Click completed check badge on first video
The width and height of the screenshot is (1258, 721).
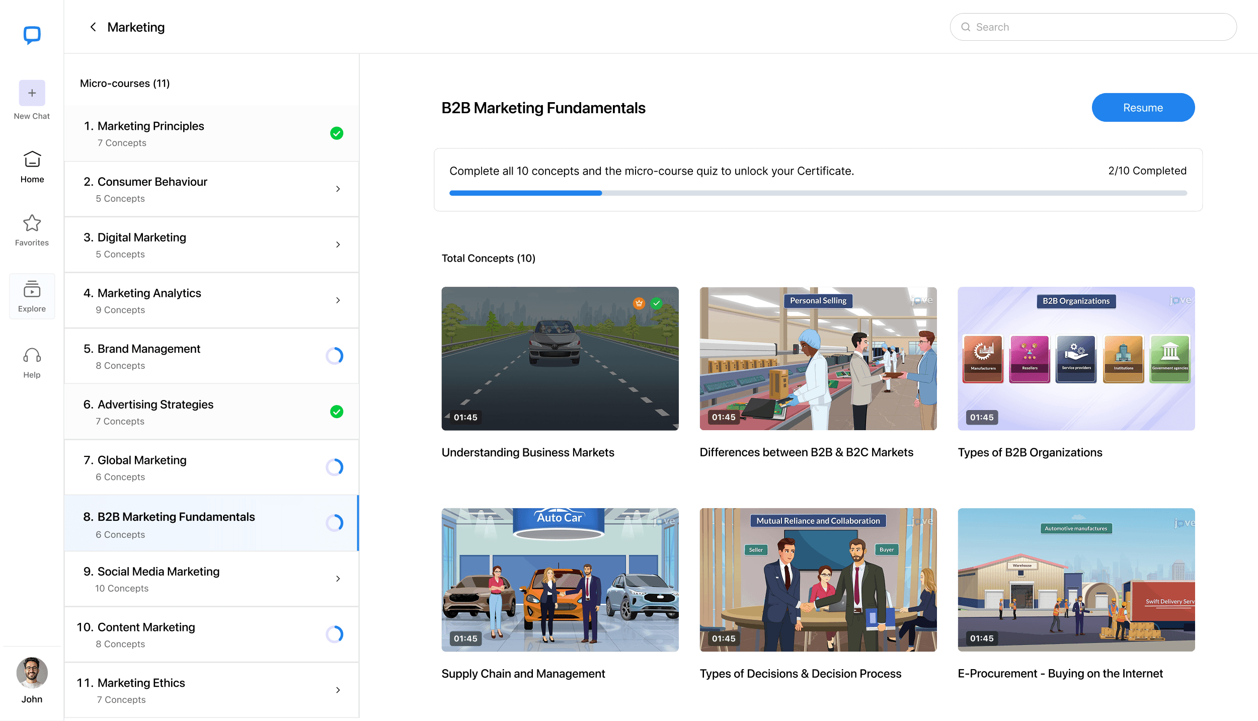656,303
